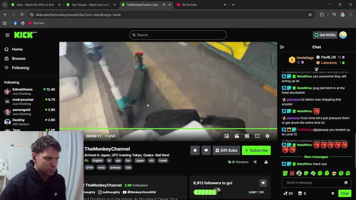Expand leaderboard with chevron below
The width and height of the screenshot is (356, 200).
(x=317, y=69)
